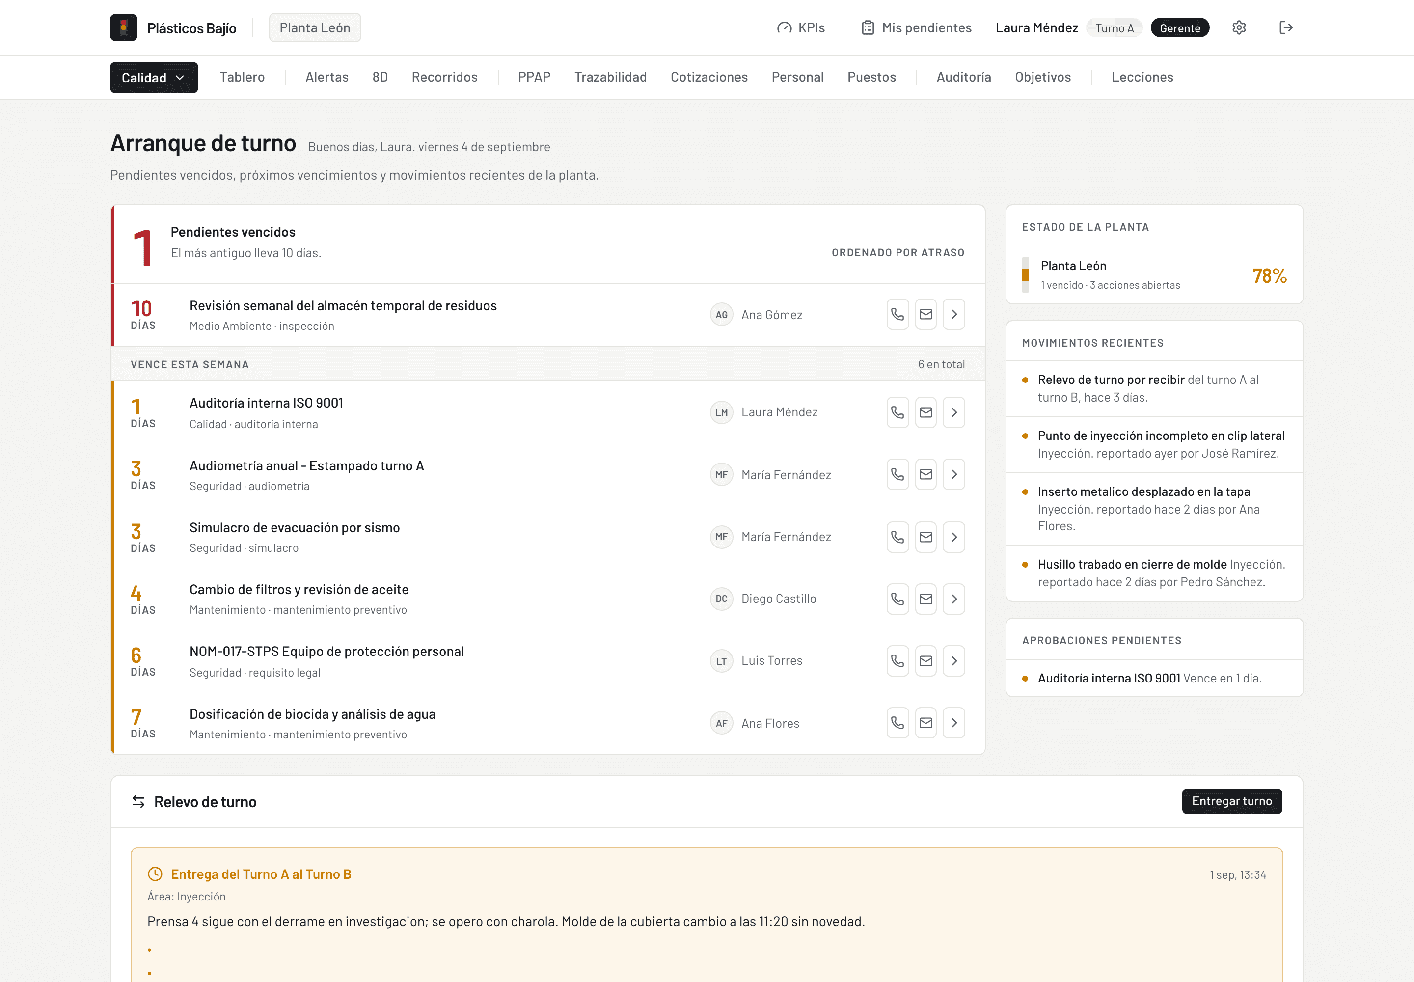The height and width of the screenshot is (982, 1414).
Task: Open the Husillo trabado en cierre de molde item
Action: pyautogui.click(x=1154, y=573)
